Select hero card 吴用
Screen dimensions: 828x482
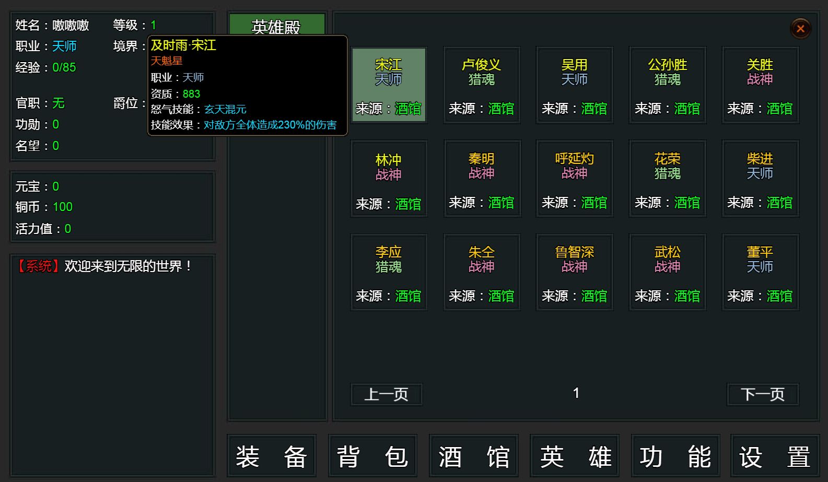(575, 85)
